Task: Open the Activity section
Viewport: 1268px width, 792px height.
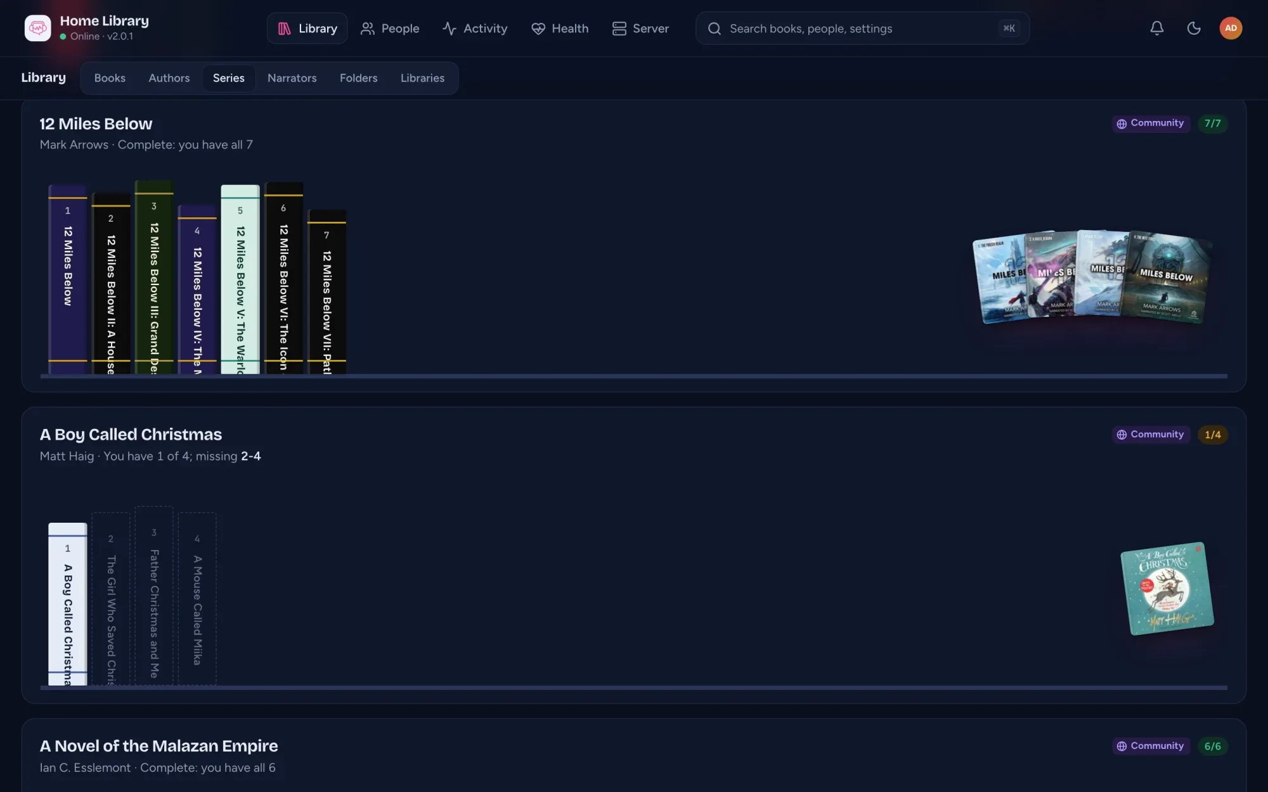Action: [x=475, y=29]
